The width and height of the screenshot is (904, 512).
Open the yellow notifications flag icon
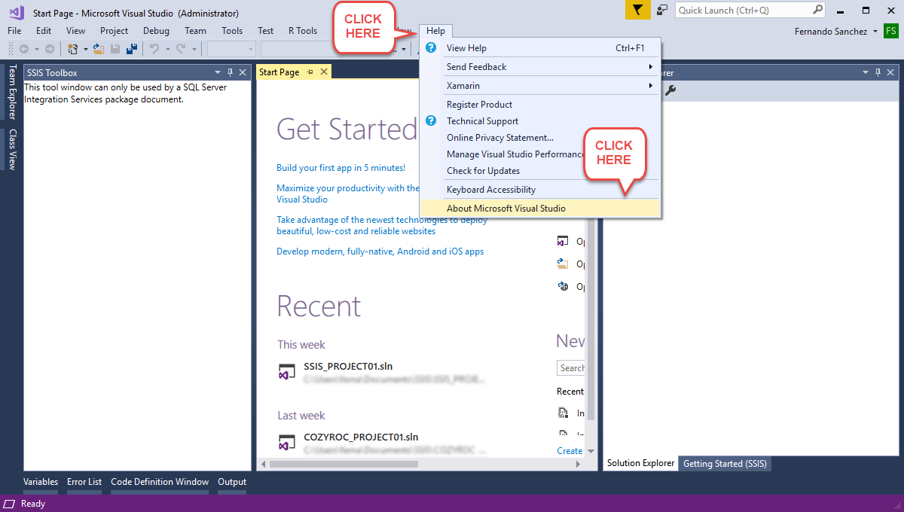[x=638, y=10]
